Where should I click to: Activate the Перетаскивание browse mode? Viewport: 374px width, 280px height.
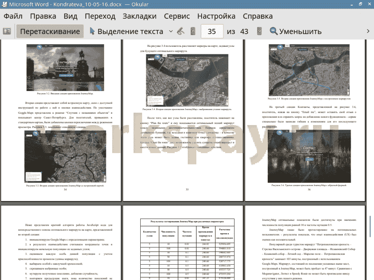point(50,31)
